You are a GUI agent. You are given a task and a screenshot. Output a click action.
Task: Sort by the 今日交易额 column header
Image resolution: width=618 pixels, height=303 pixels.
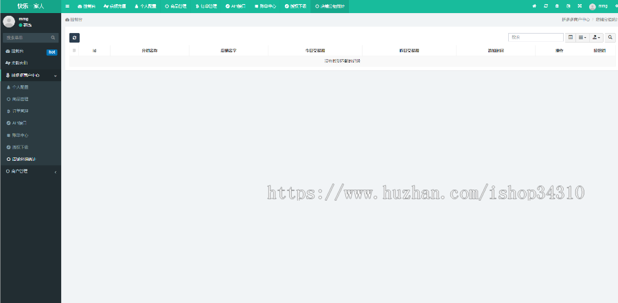pyautogui.click(x=315, y=51)
